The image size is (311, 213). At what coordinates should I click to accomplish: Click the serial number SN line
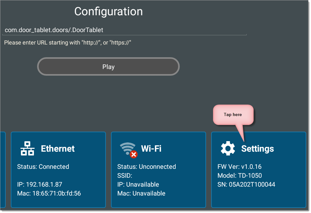coord(246,185)
